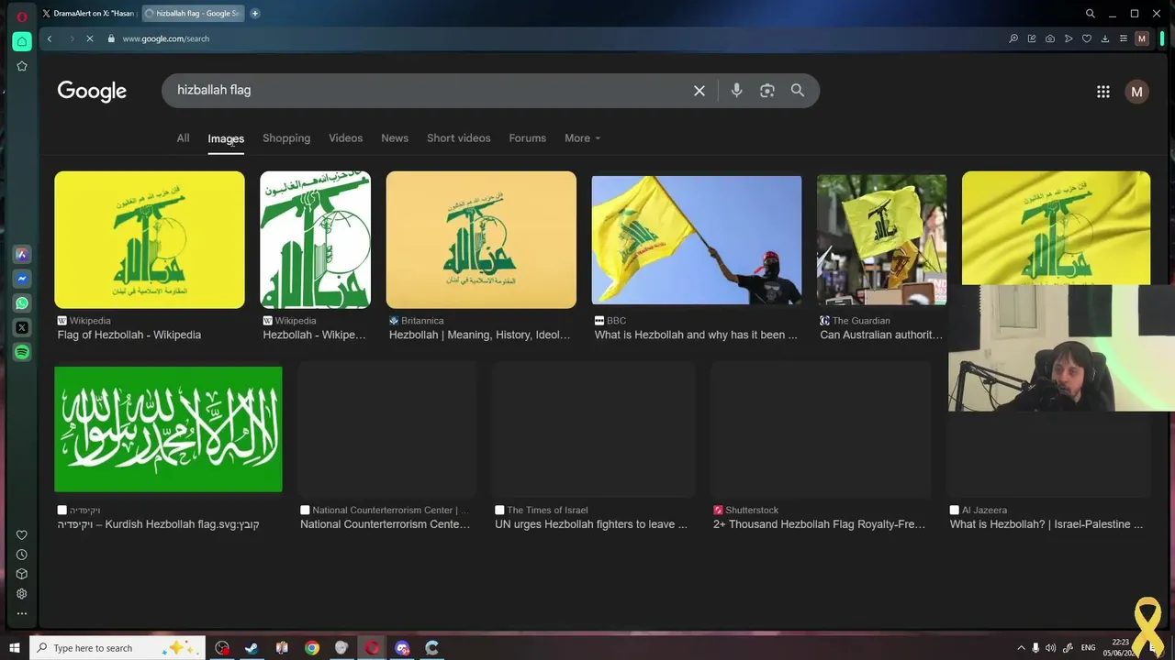Open Times of Israel UN urges Hezbollah link
Viewport: 1175px width, 660px height.
(x=591, y=525)
